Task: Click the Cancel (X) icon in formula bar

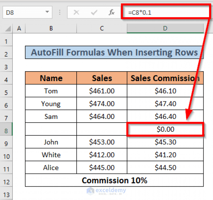Action: [76, 13]
